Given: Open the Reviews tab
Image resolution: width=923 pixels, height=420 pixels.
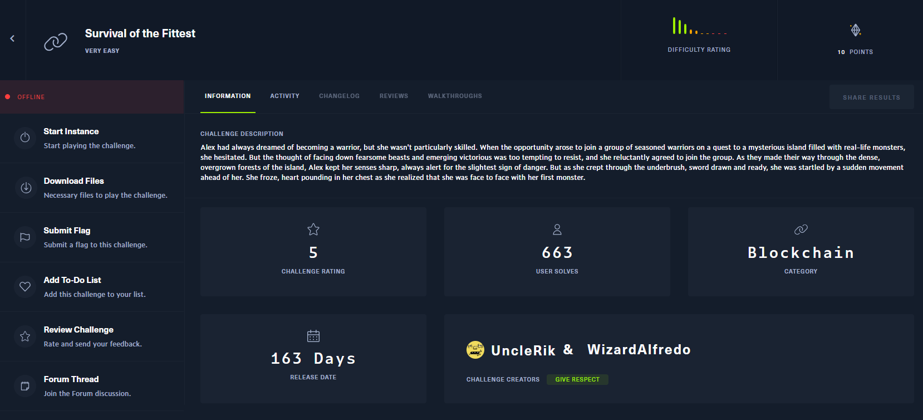Looking at the screenshot, I should pyautogui.click(x=394, y=96).
